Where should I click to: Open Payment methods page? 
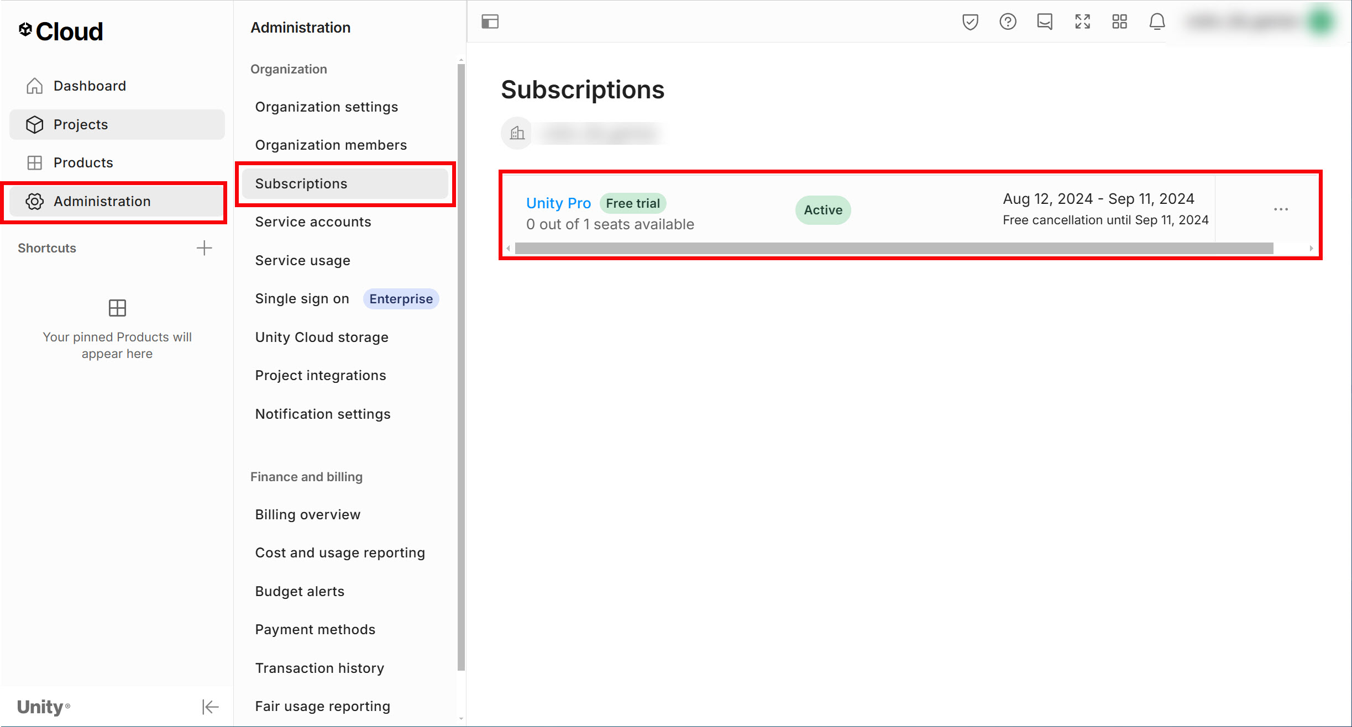pos(315,629)
